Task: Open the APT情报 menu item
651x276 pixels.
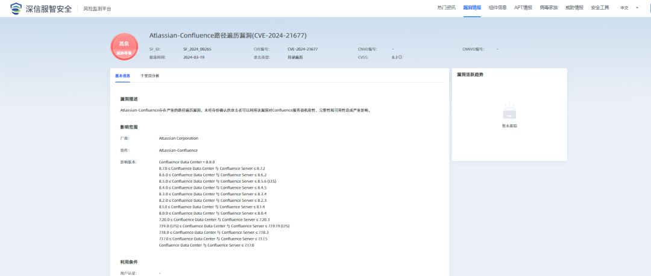Action: [x=523, y=8]
